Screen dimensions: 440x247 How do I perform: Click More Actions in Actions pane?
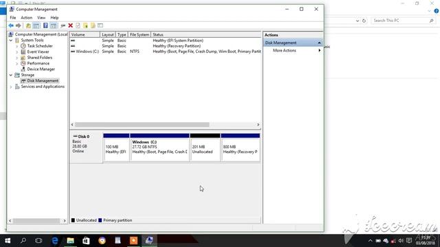(x=284, y=50)
